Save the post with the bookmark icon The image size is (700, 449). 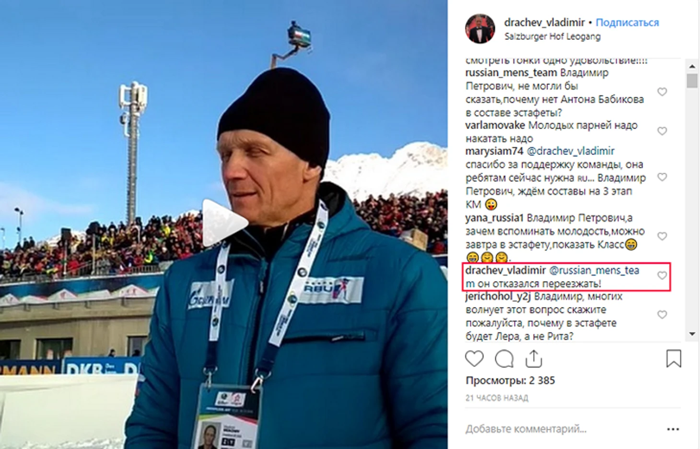click(673, 358)
